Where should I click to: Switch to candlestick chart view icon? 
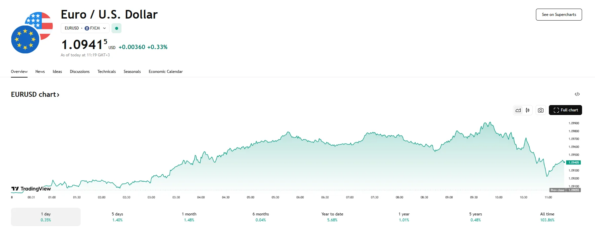(528, 110)
